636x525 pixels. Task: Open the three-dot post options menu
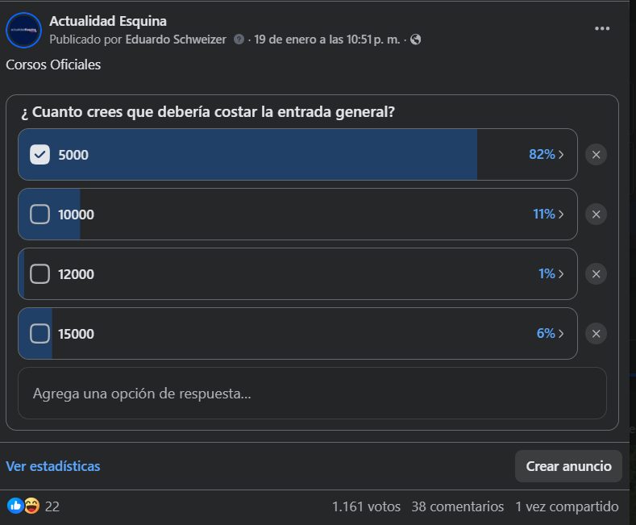coord(602,28)
